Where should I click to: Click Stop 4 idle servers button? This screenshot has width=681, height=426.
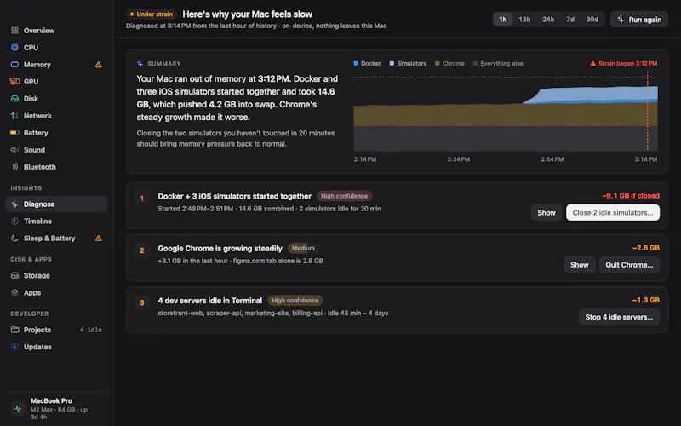tap(619, 317)
